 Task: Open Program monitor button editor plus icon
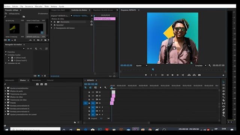pos(223,75)
